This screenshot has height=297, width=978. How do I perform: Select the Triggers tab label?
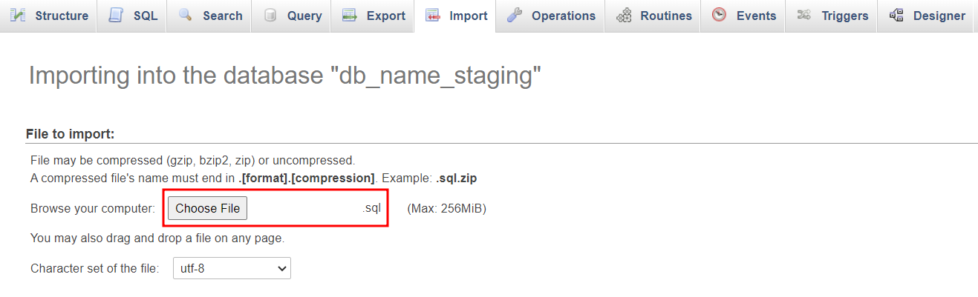pos(845,16)
